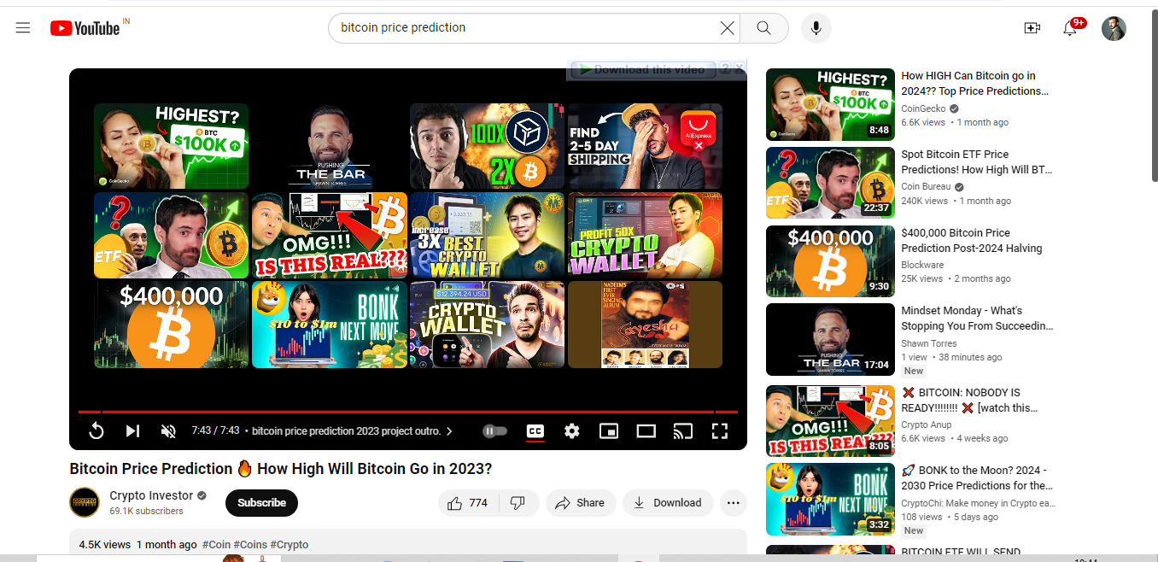Viewport: 1158px width, 562px height.
Task: Play endscreen 'Ayesha' singing album tile
Action: (645, 325)
